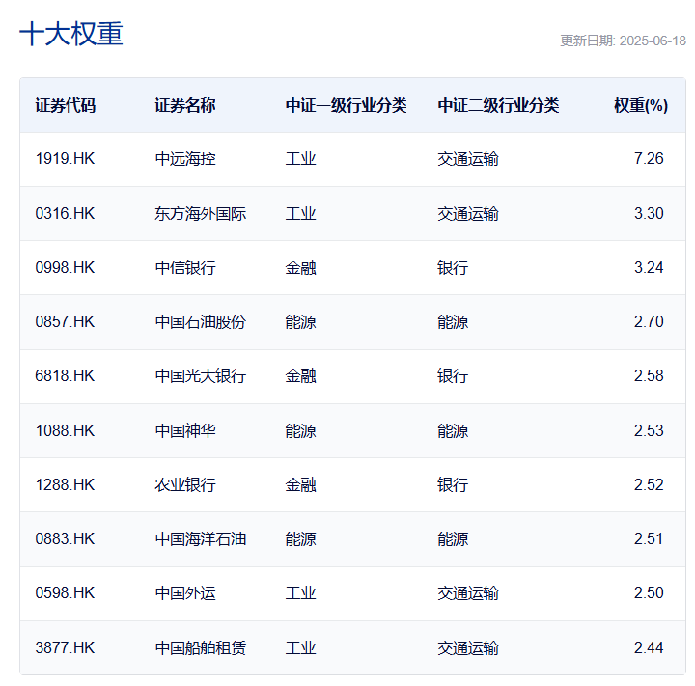Click the 中证一级行业分类 column header
This screenshot has height=686, width=695.
pyautogui.click(x=347, y=105)
